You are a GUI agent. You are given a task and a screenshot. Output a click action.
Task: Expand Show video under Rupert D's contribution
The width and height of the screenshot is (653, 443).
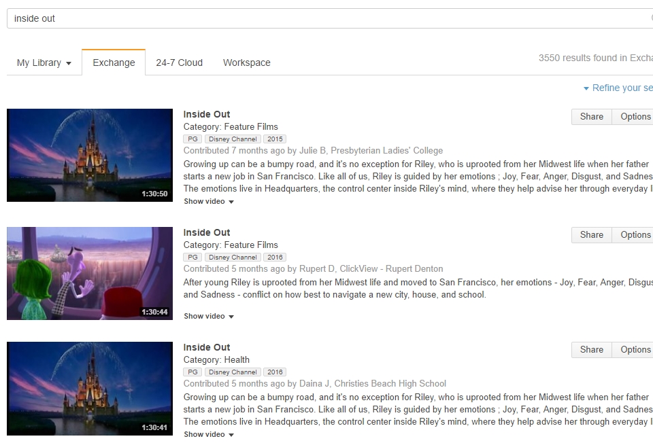pyautogui.click(x=204, y=316)
